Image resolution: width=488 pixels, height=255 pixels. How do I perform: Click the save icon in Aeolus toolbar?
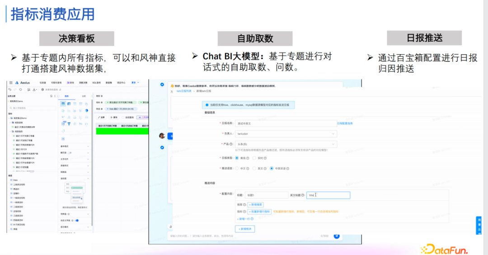click(28, 89)
